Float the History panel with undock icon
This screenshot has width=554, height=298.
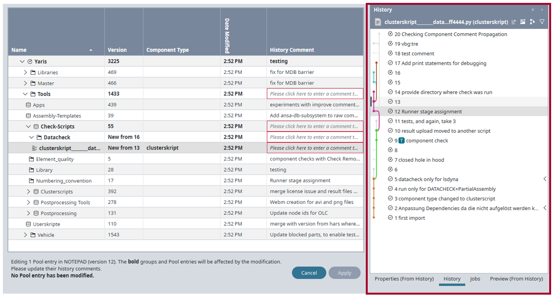533,10
